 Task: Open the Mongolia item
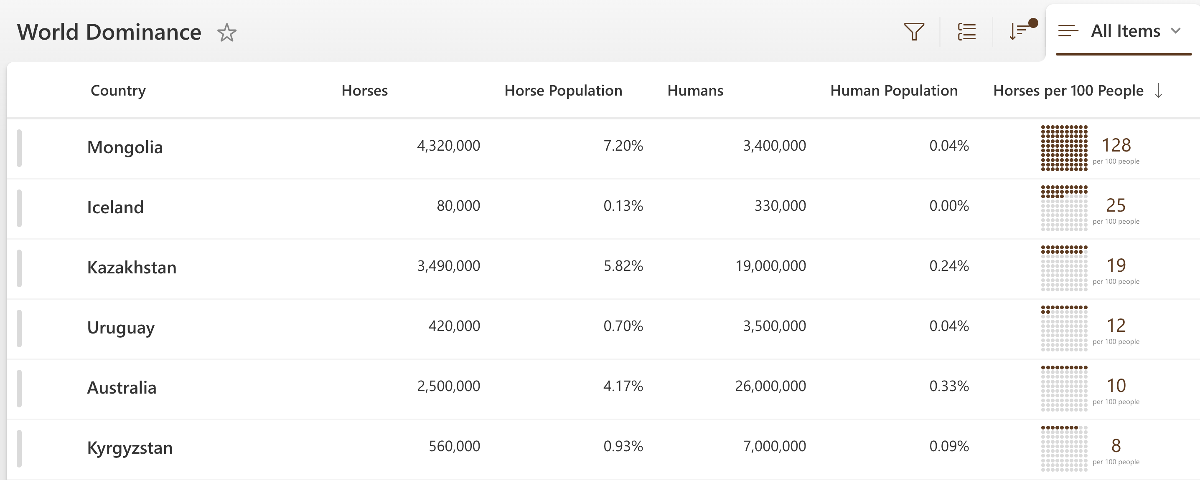125,147
